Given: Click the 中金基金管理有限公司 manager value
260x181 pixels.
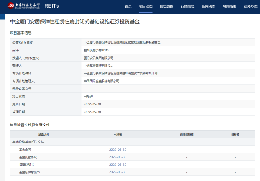Looking at the screenshot, I should pos(98,66).
